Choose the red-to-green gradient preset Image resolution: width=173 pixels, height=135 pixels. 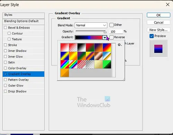[x=90, y=47]
